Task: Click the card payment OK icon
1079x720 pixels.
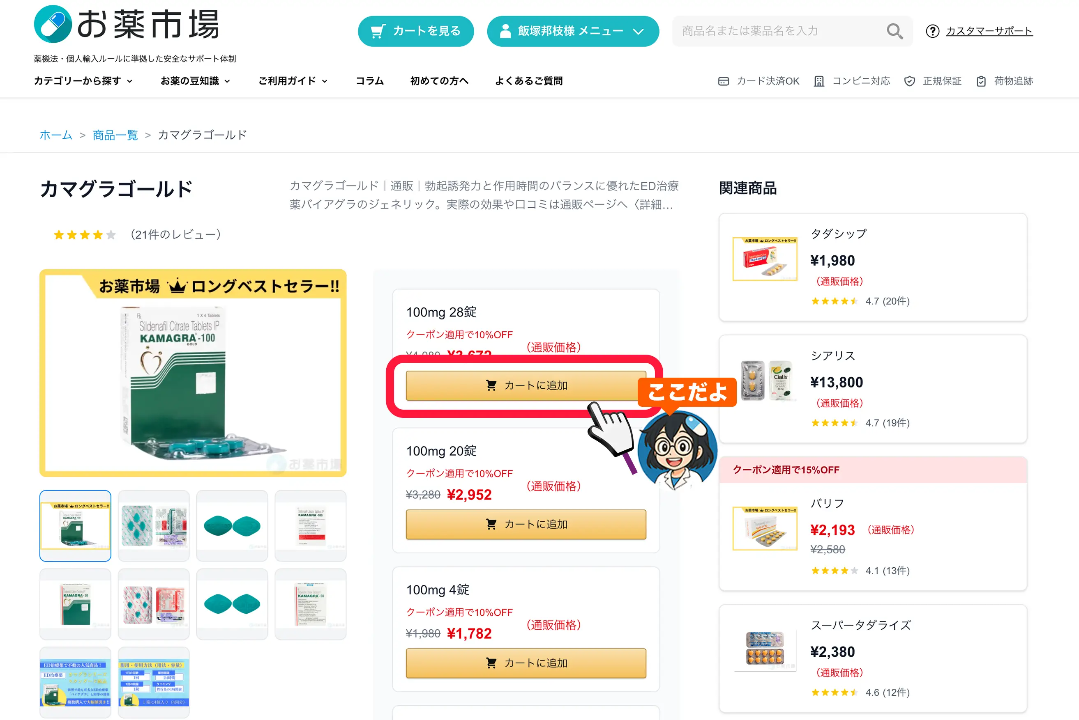Action: (723, 81)
